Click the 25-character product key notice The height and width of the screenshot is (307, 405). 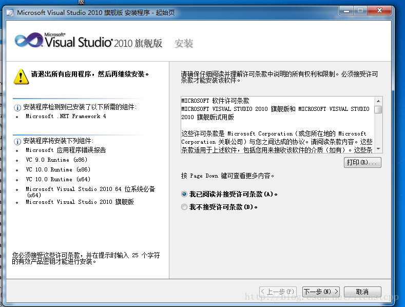tap(86, 258)
